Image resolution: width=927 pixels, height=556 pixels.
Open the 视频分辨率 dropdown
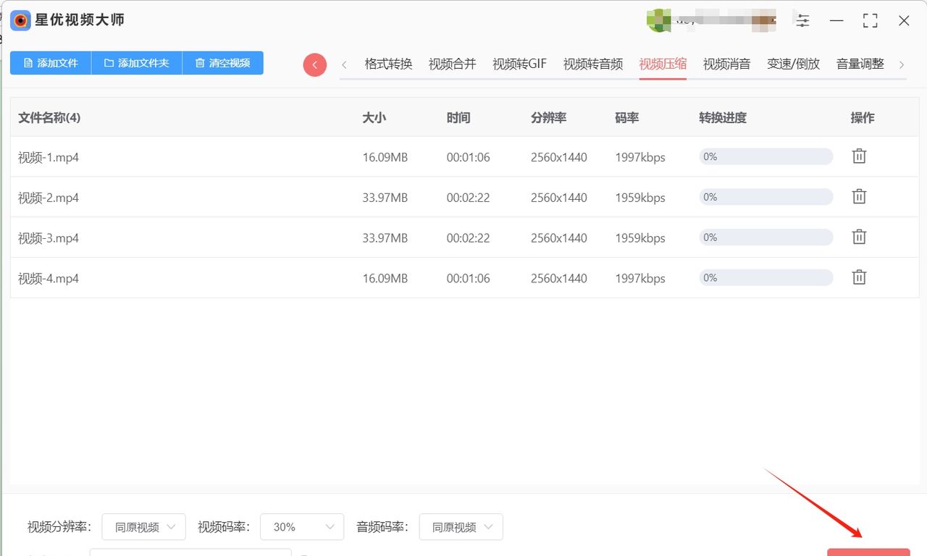click(x=143, y=527)
